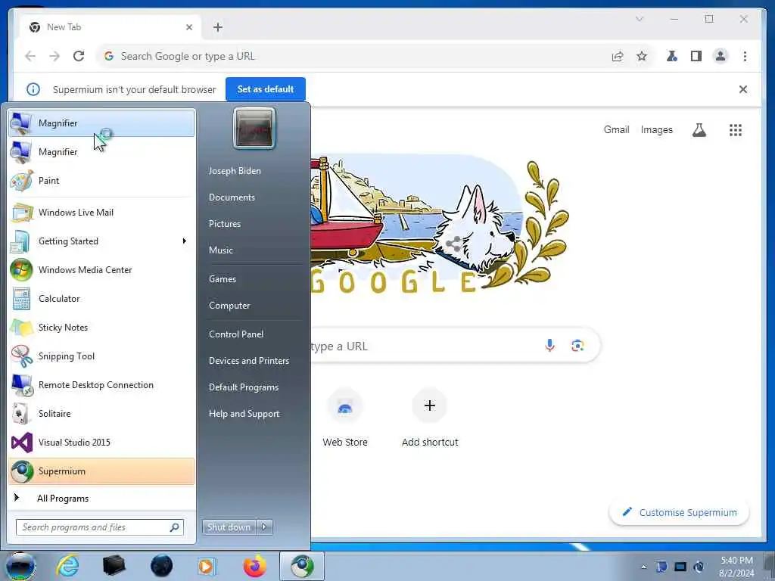Click the Windows Start orb
The width and height of the screenshot is (775, 581).
click(20, 566)
